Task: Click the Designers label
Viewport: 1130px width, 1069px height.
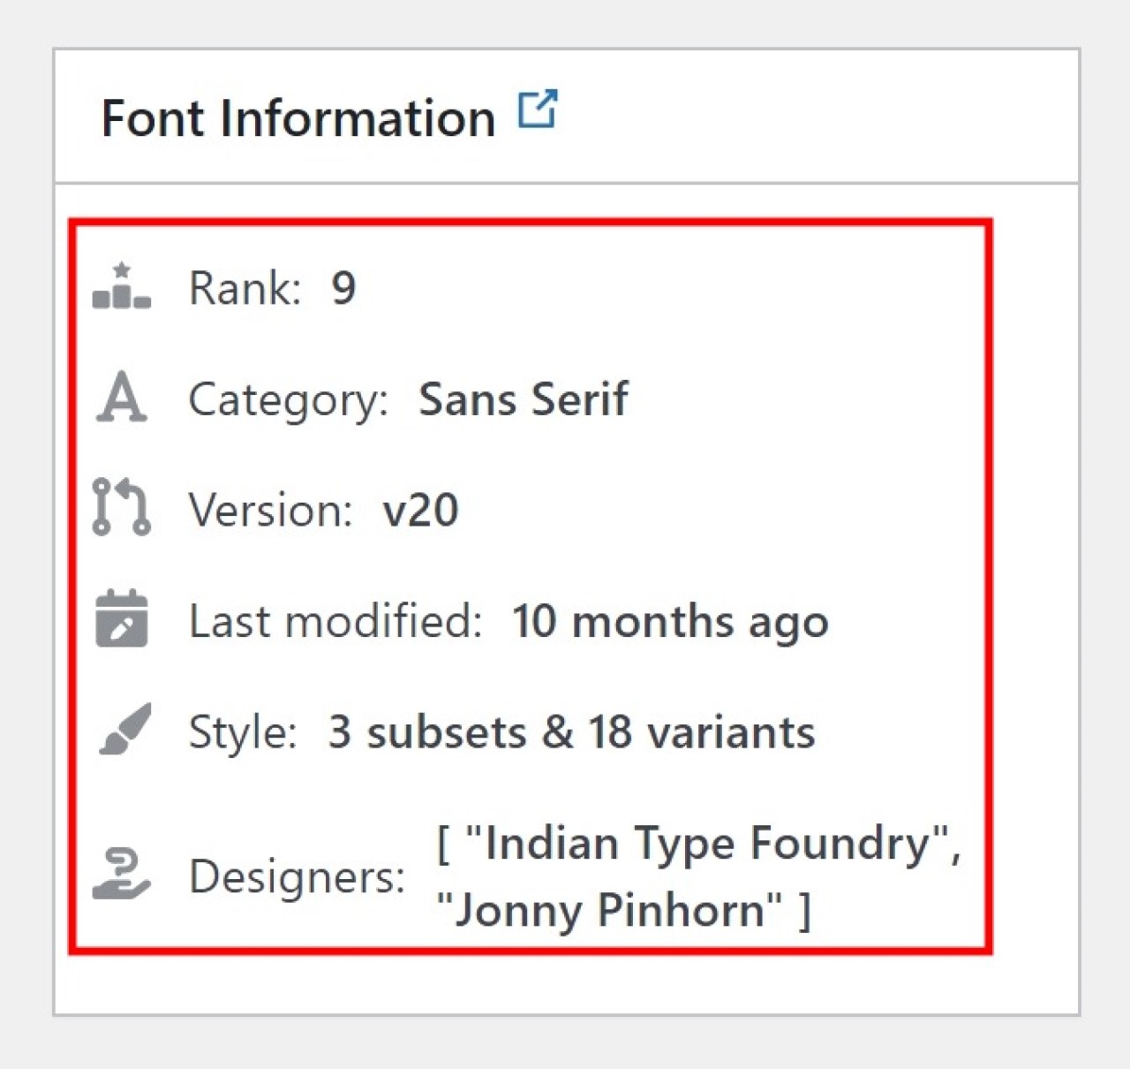Action: (296, 876)
